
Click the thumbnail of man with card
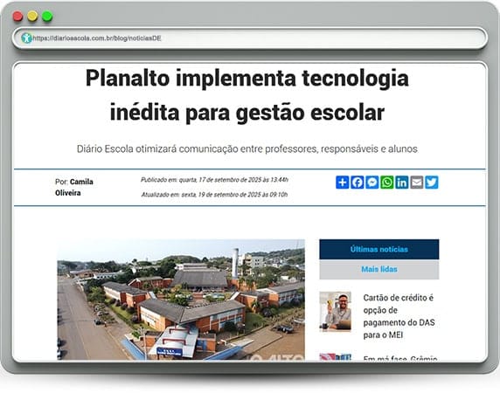pos(335,312)
